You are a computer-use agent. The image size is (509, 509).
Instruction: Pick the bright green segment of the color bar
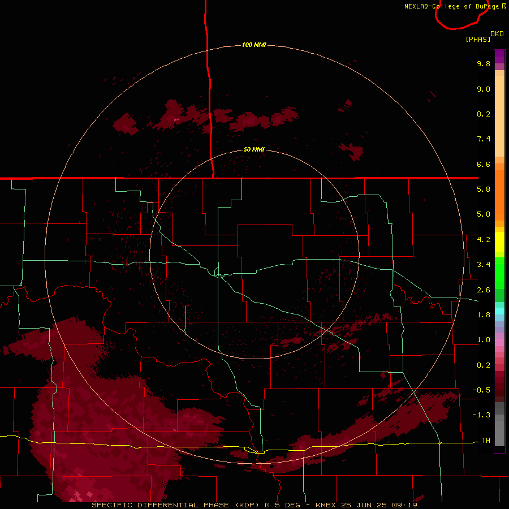click(499, 273)
